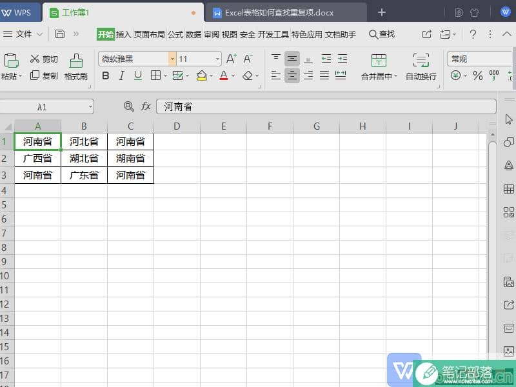Click the formula bar input
The image size is (516, 387).
326,106
